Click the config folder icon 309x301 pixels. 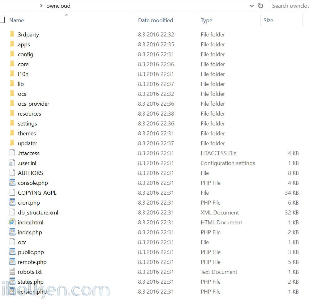[12, 54]
